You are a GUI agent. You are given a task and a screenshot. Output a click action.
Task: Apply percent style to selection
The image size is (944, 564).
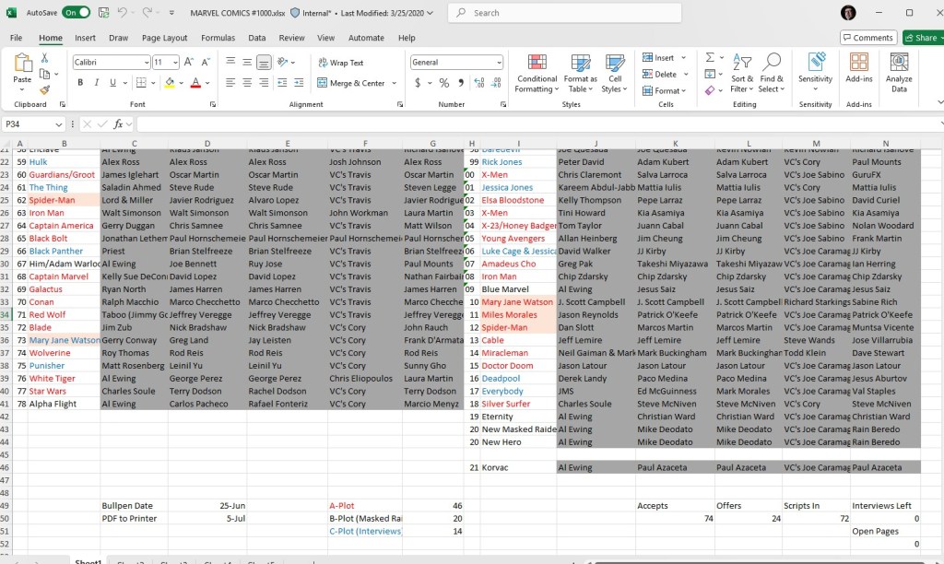443,83
